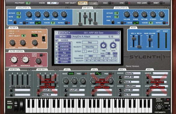
Task: Click Oscillator A1 Detune knob
Action: (x=46, y=14)
